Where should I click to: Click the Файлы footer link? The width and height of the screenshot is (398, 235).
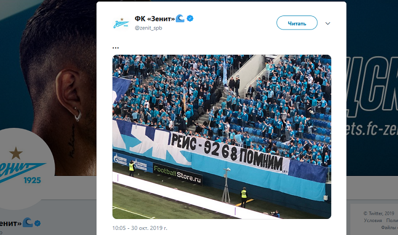(x=389, y=227)
